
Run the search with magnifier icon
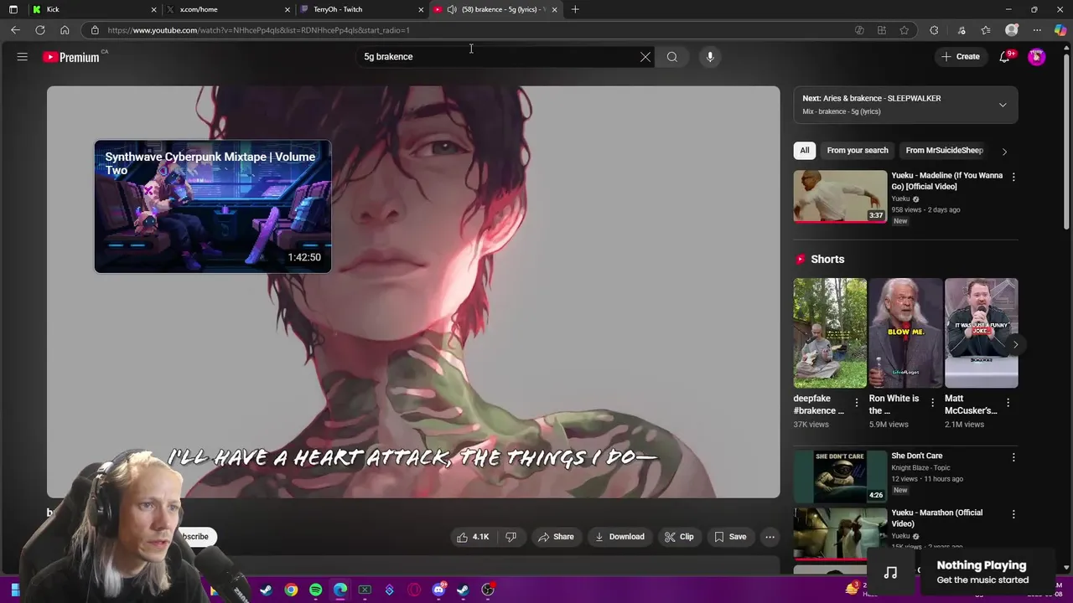point(671,57)
